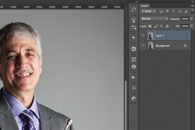Open the Info panel icon
Screen dimensions: 195x130
(134, 67)
